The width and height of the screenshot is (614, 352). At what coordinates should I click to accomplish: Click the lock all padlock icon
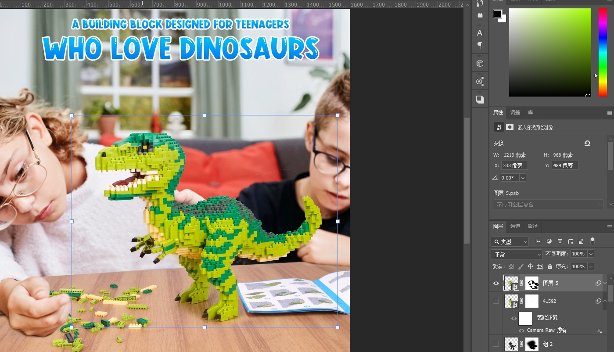[549, 266]
